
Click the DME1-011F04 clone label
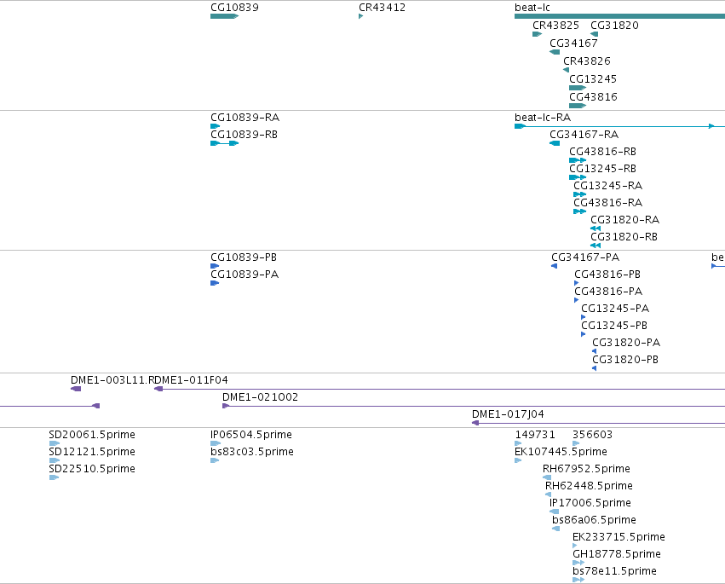192,380
